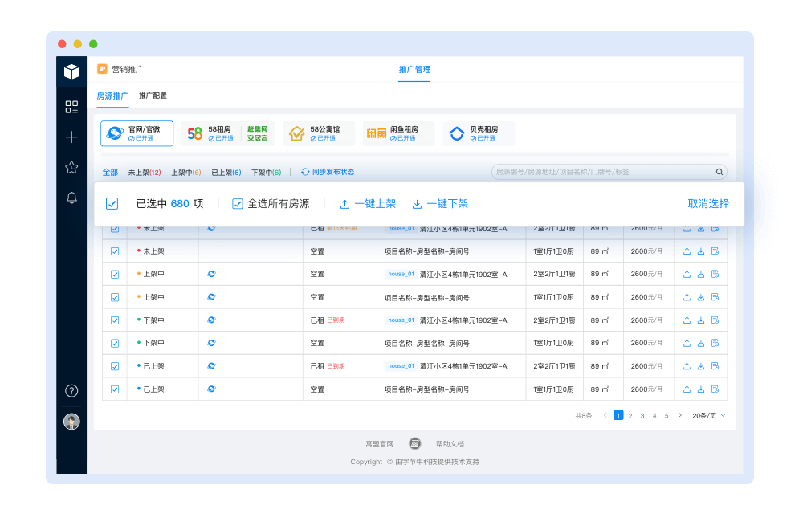Viewport: 799px width, 530px height.
Task: Open favorites star icon in sidebar
Action: click(71, 167)
